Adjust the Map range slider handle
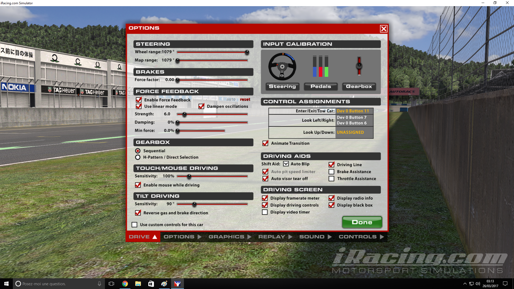Image resolution: width=514 pixels, height=289 pixels. point(177,61)
